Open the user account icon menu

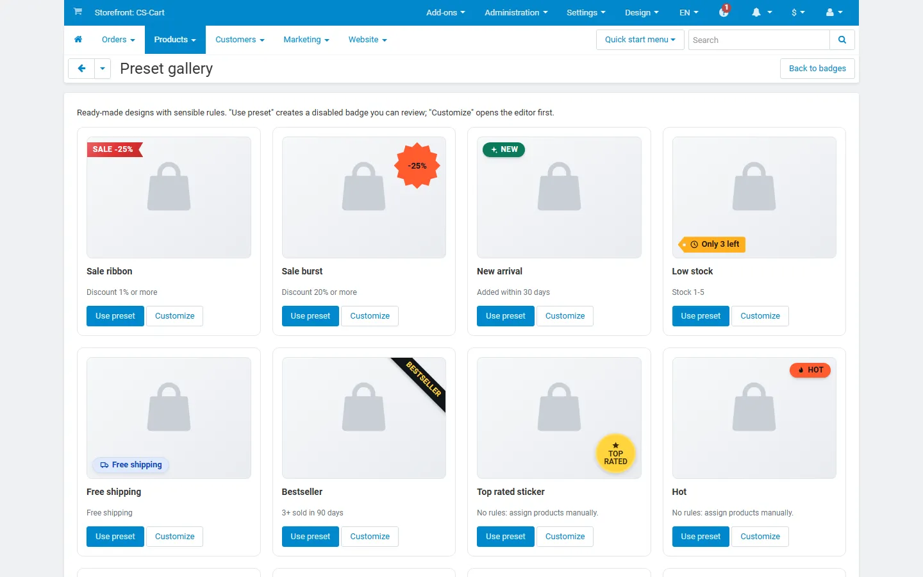(834, 12)
